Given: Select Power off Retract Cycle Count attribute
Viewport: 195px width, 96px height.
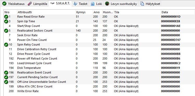Looking at the screenshot, I should [37, 58].
